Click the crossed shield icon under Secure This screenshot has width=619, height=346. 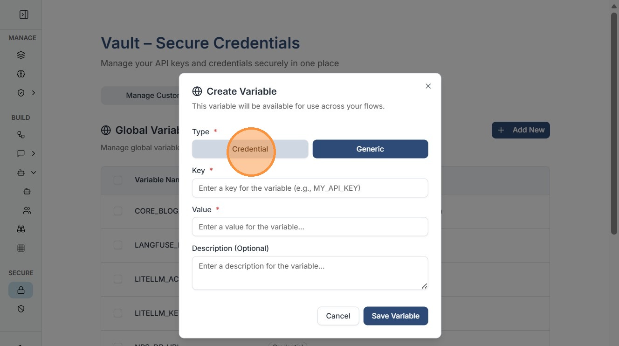(21, 309)
